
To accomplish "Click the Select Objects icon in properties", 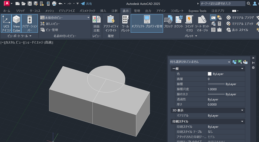I will tap(240, 62).
